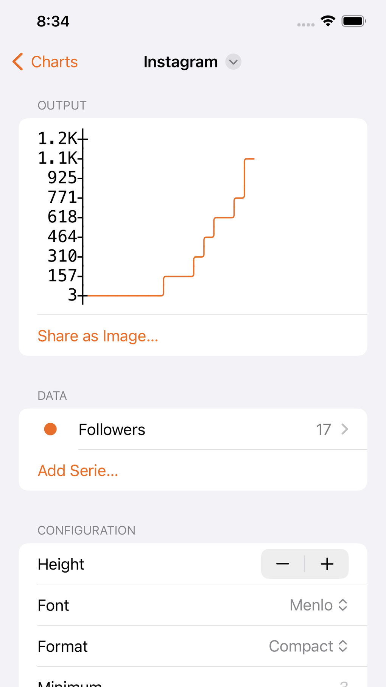Tap the battery status icon

click(x=353, y=21)
